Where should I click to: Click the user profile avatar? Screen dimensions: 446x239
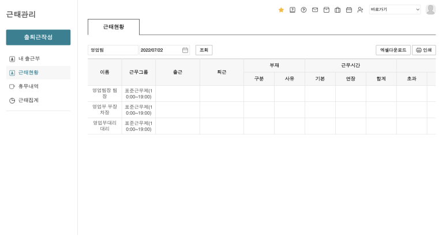click(430, 10)
